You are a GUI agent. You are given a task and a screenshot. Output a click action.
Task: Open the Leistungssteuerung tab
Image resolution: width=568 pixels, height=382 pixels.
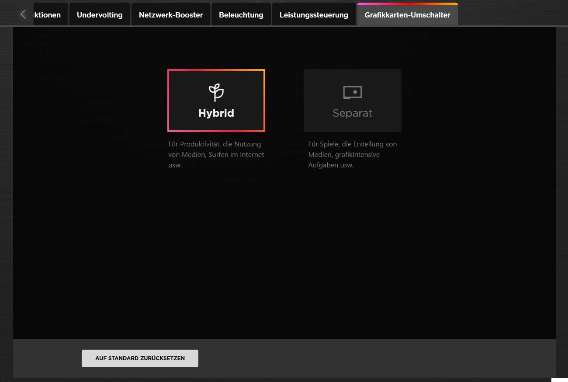coord(314,15)
